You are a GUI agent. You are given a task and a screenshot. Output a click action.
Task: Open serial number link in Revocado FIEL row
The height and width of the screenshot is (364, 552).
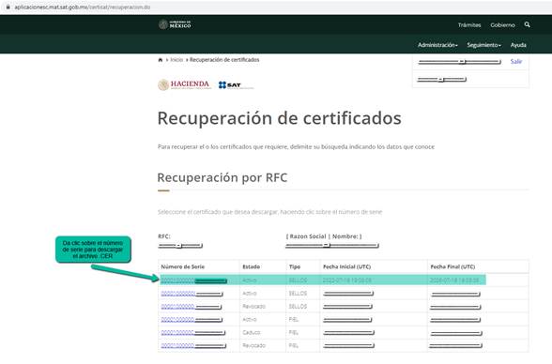tap(193, 346)
